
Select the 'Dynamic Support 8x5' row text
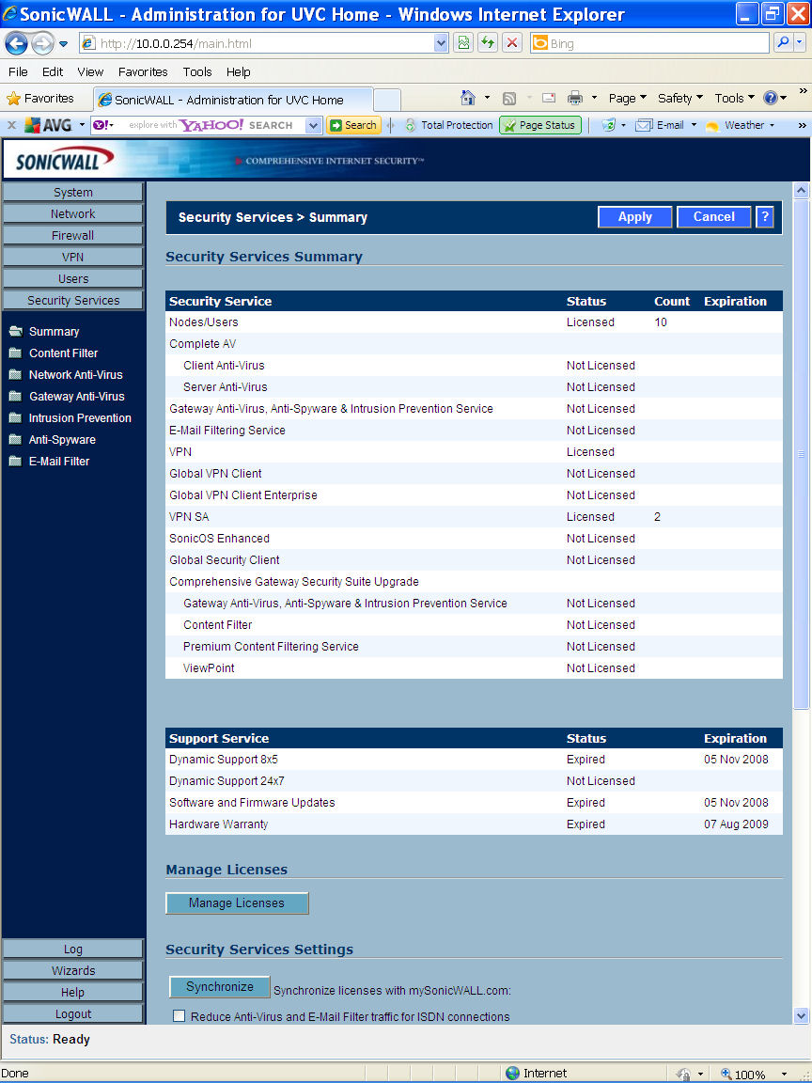[224, 759]
